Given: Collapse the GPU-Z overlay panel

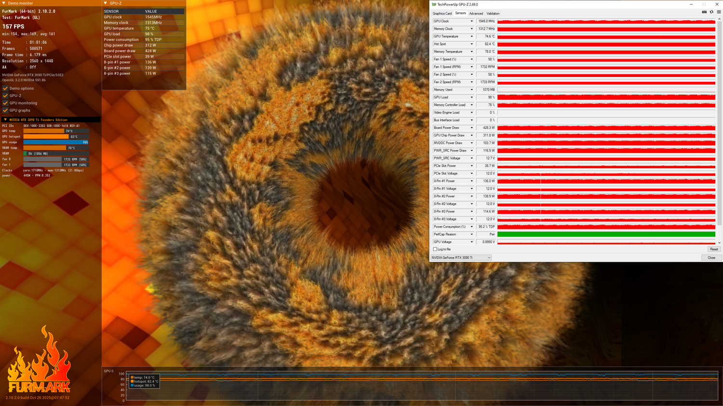Looking at the screenshot, I should point(106,3).
